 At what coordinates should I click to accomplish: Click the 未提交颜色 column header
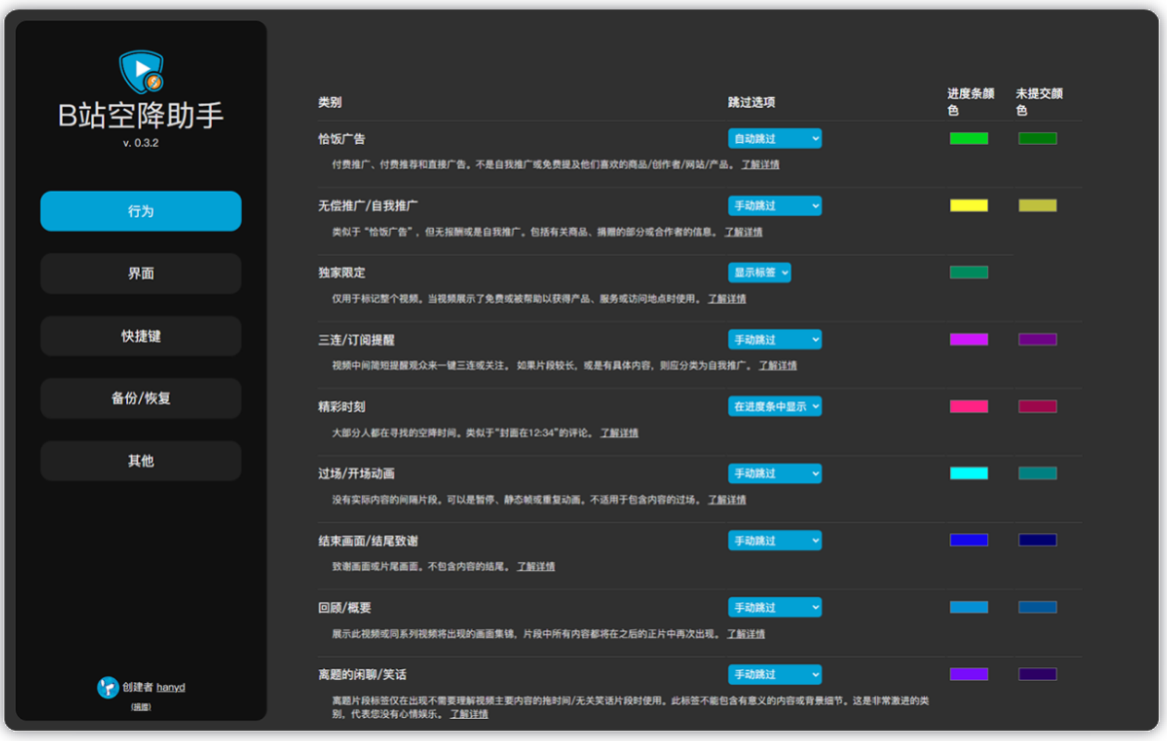1039,102
